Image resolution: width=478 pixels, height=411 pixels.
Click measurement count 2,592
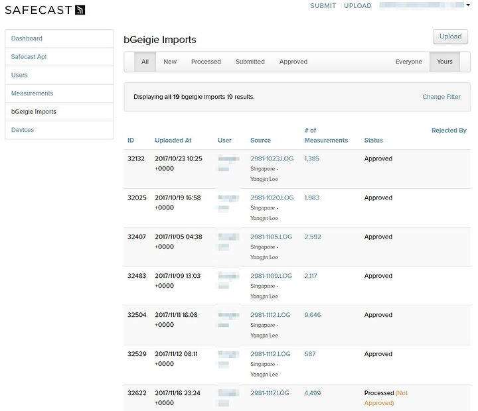point(313,237)
